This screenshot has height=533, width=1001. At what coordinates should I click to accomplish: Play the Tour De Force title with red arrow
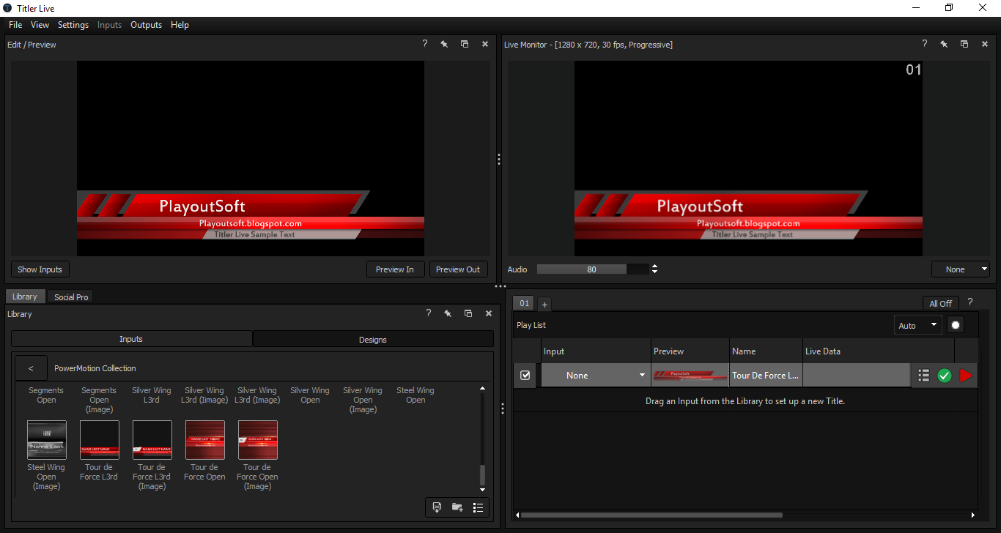point(966,376)
